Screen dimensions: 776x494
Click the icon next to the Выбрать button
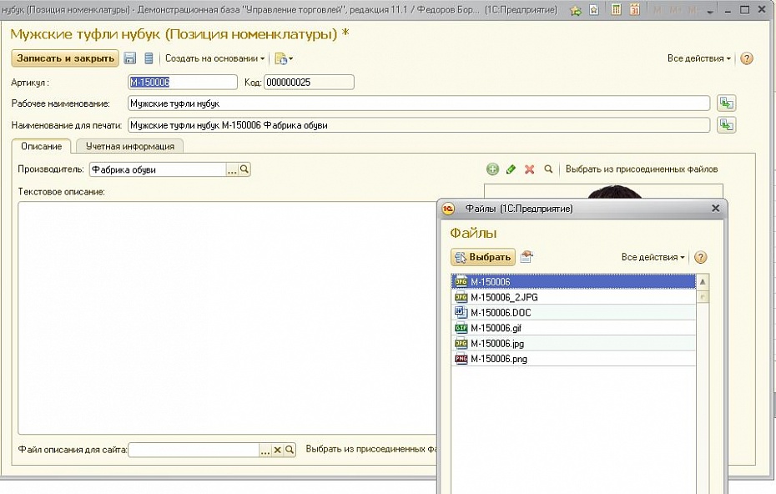tap(527, 257)
